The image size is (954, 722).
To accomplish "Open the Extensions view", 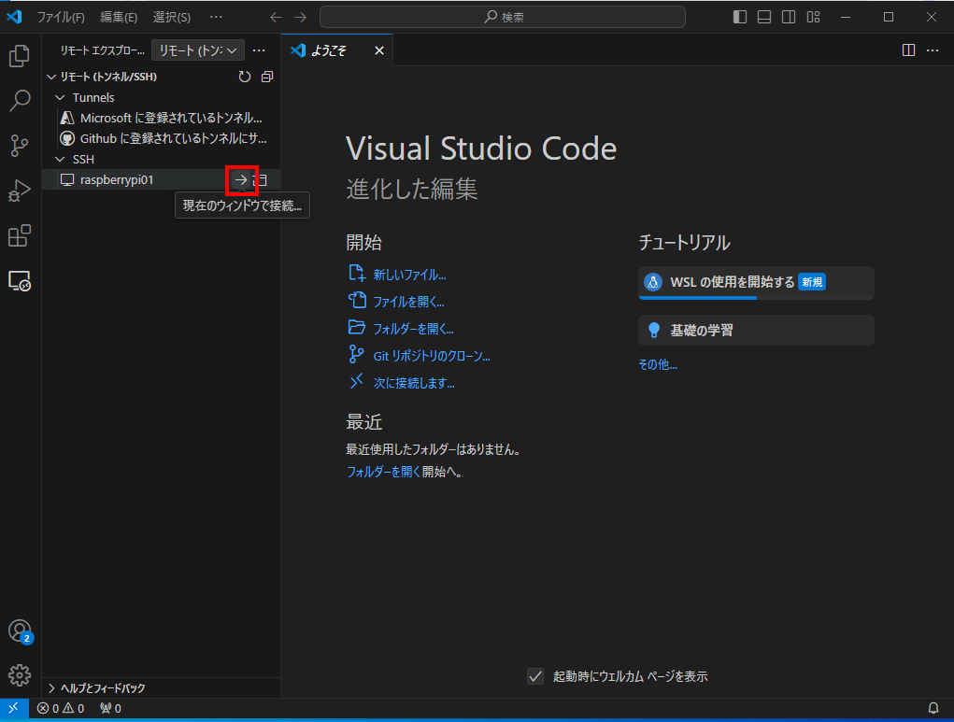I will pos(20,235).
